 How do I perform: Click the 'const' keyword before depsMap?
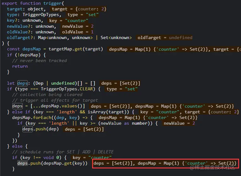[13, 49]
